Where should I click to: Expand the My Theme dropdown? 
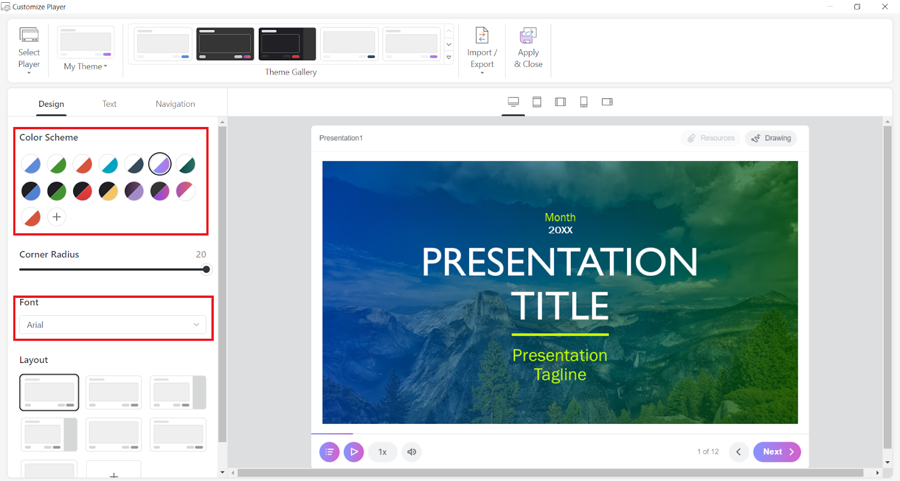(85, 66)
